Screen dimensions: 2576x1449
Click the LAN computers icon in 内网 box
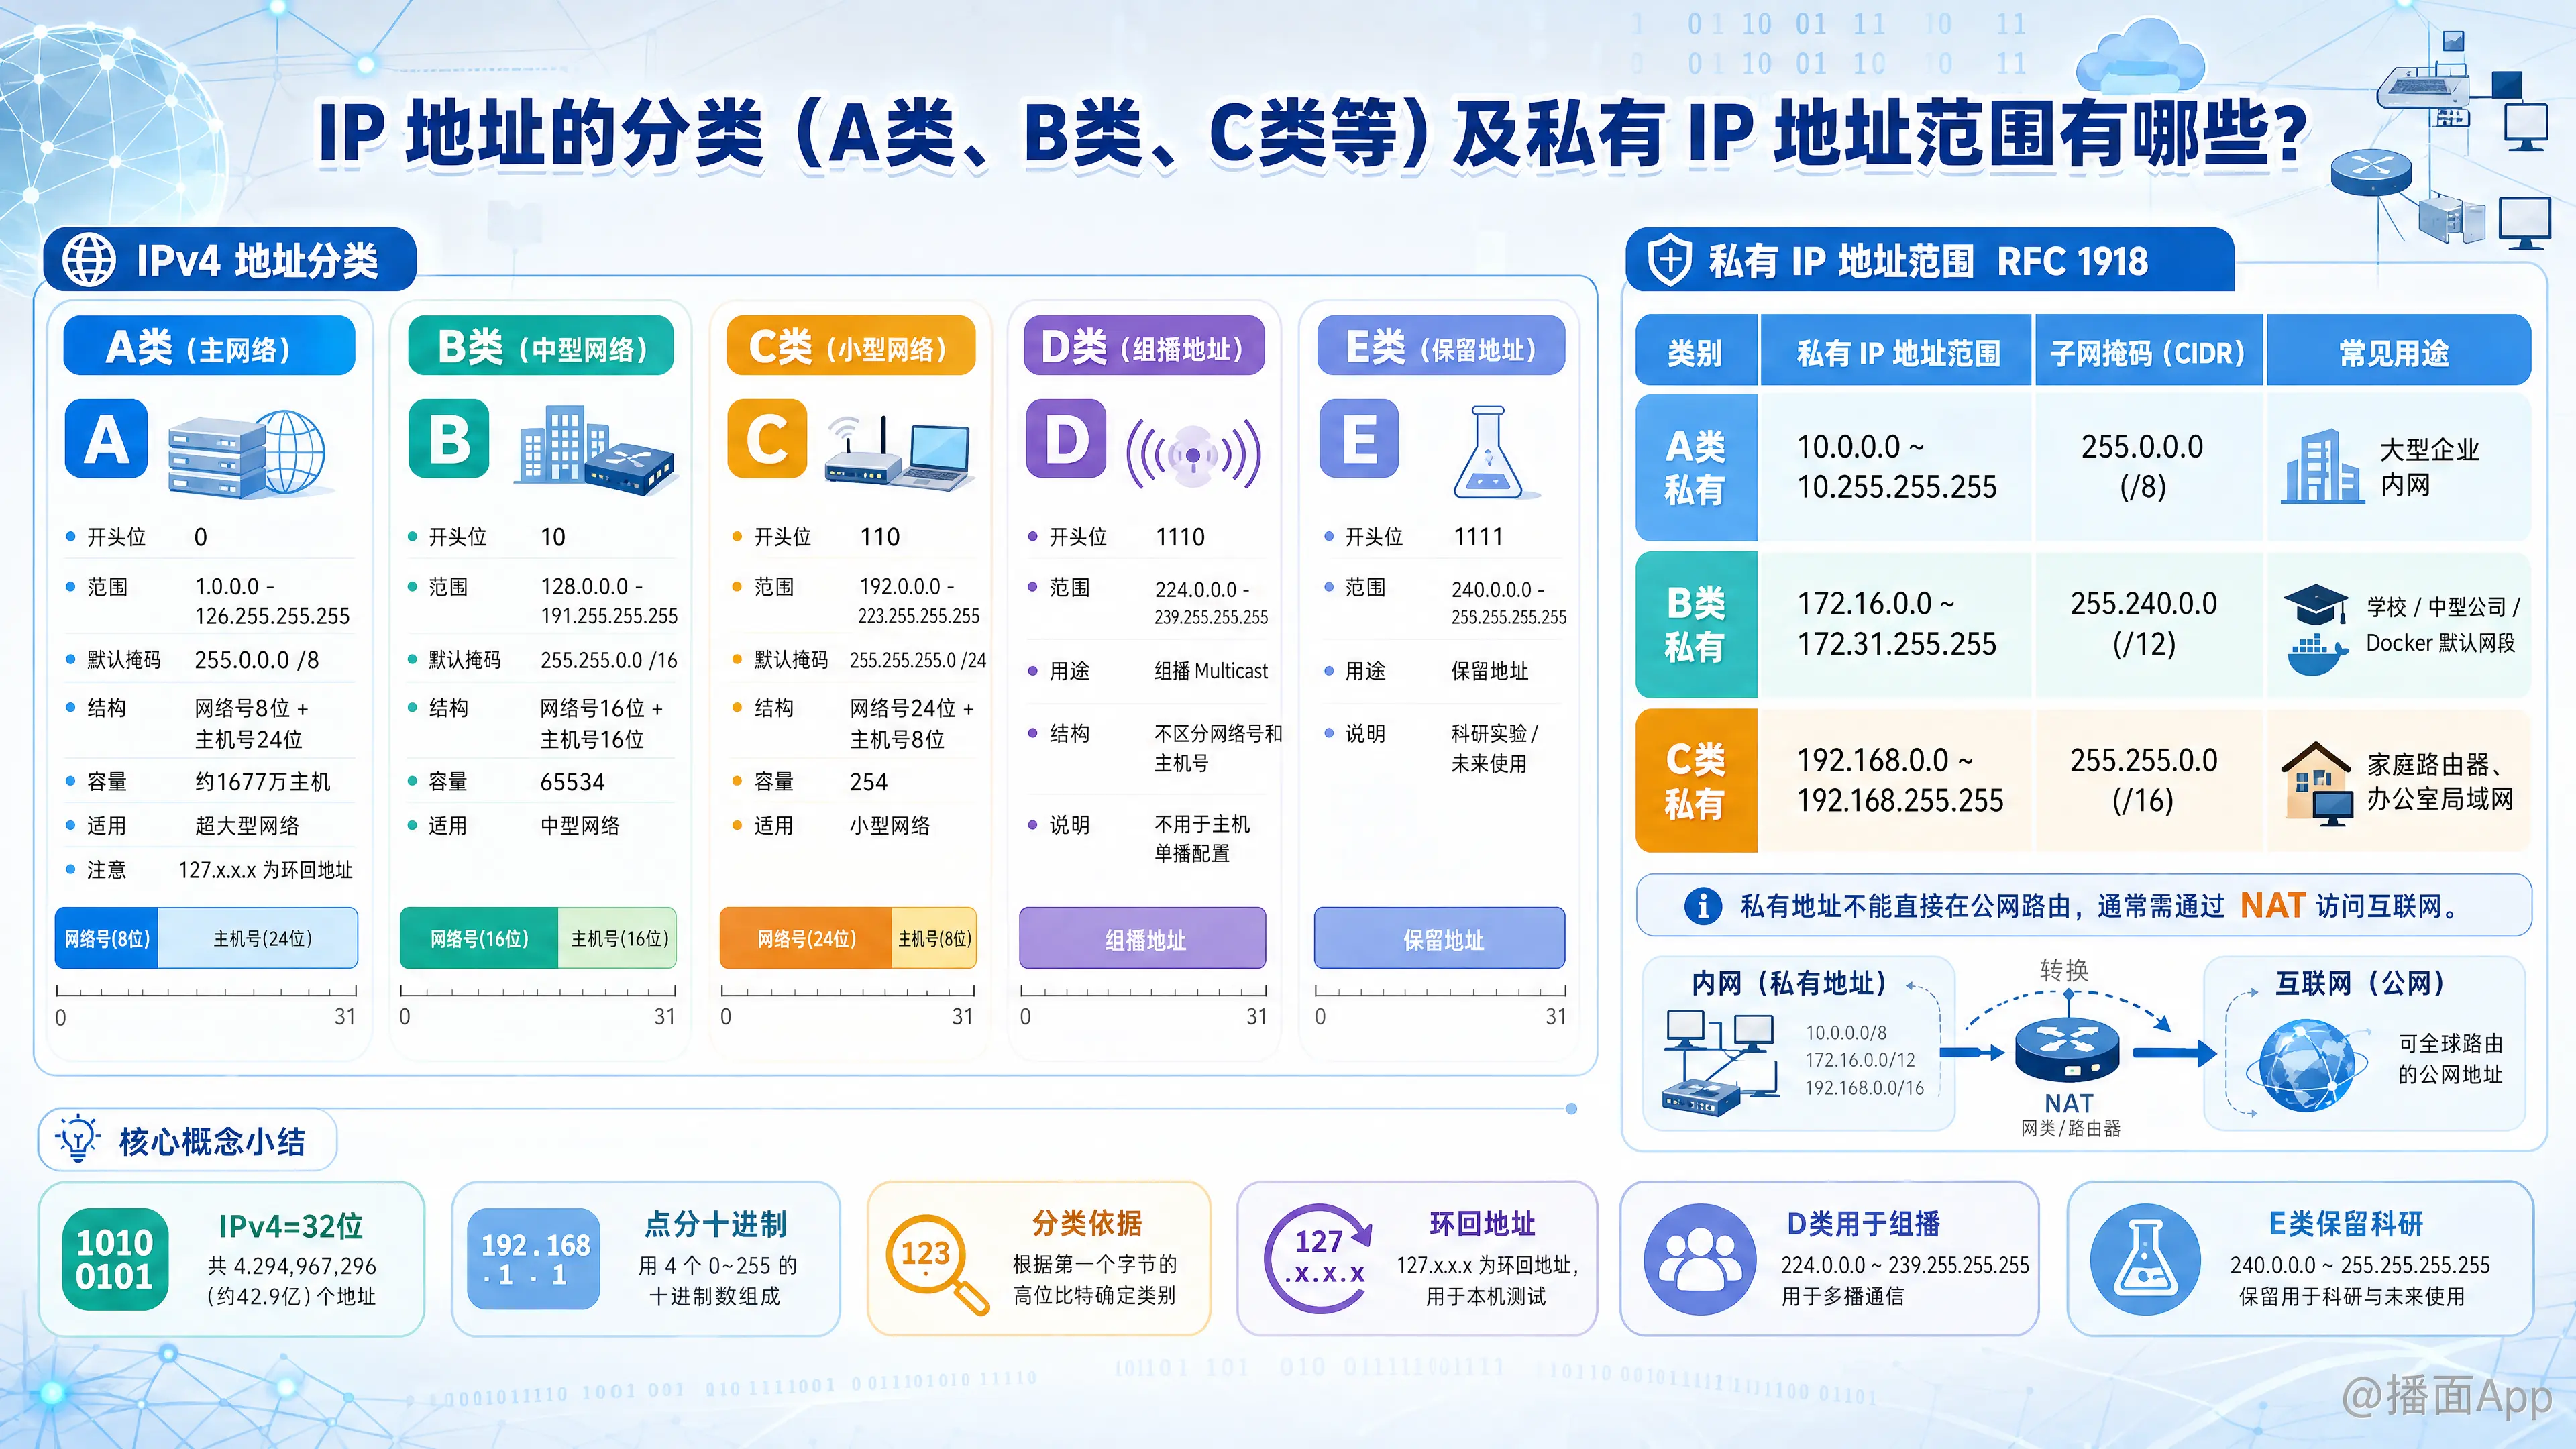tap(1721, 1063)
